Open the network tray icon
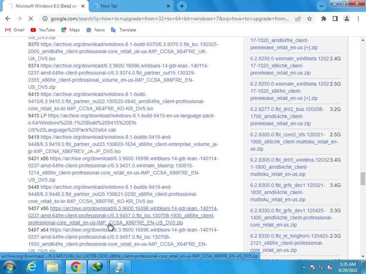Viewport: 366px width, 274px height. click(x=321, y=267)
